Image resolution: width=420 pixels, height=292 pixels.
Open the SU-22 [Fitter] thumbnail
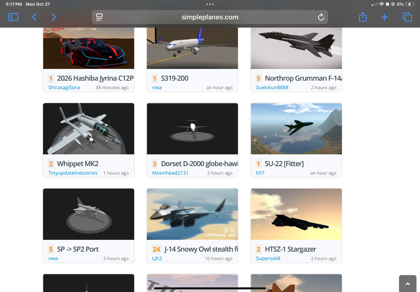click(296, 128)
